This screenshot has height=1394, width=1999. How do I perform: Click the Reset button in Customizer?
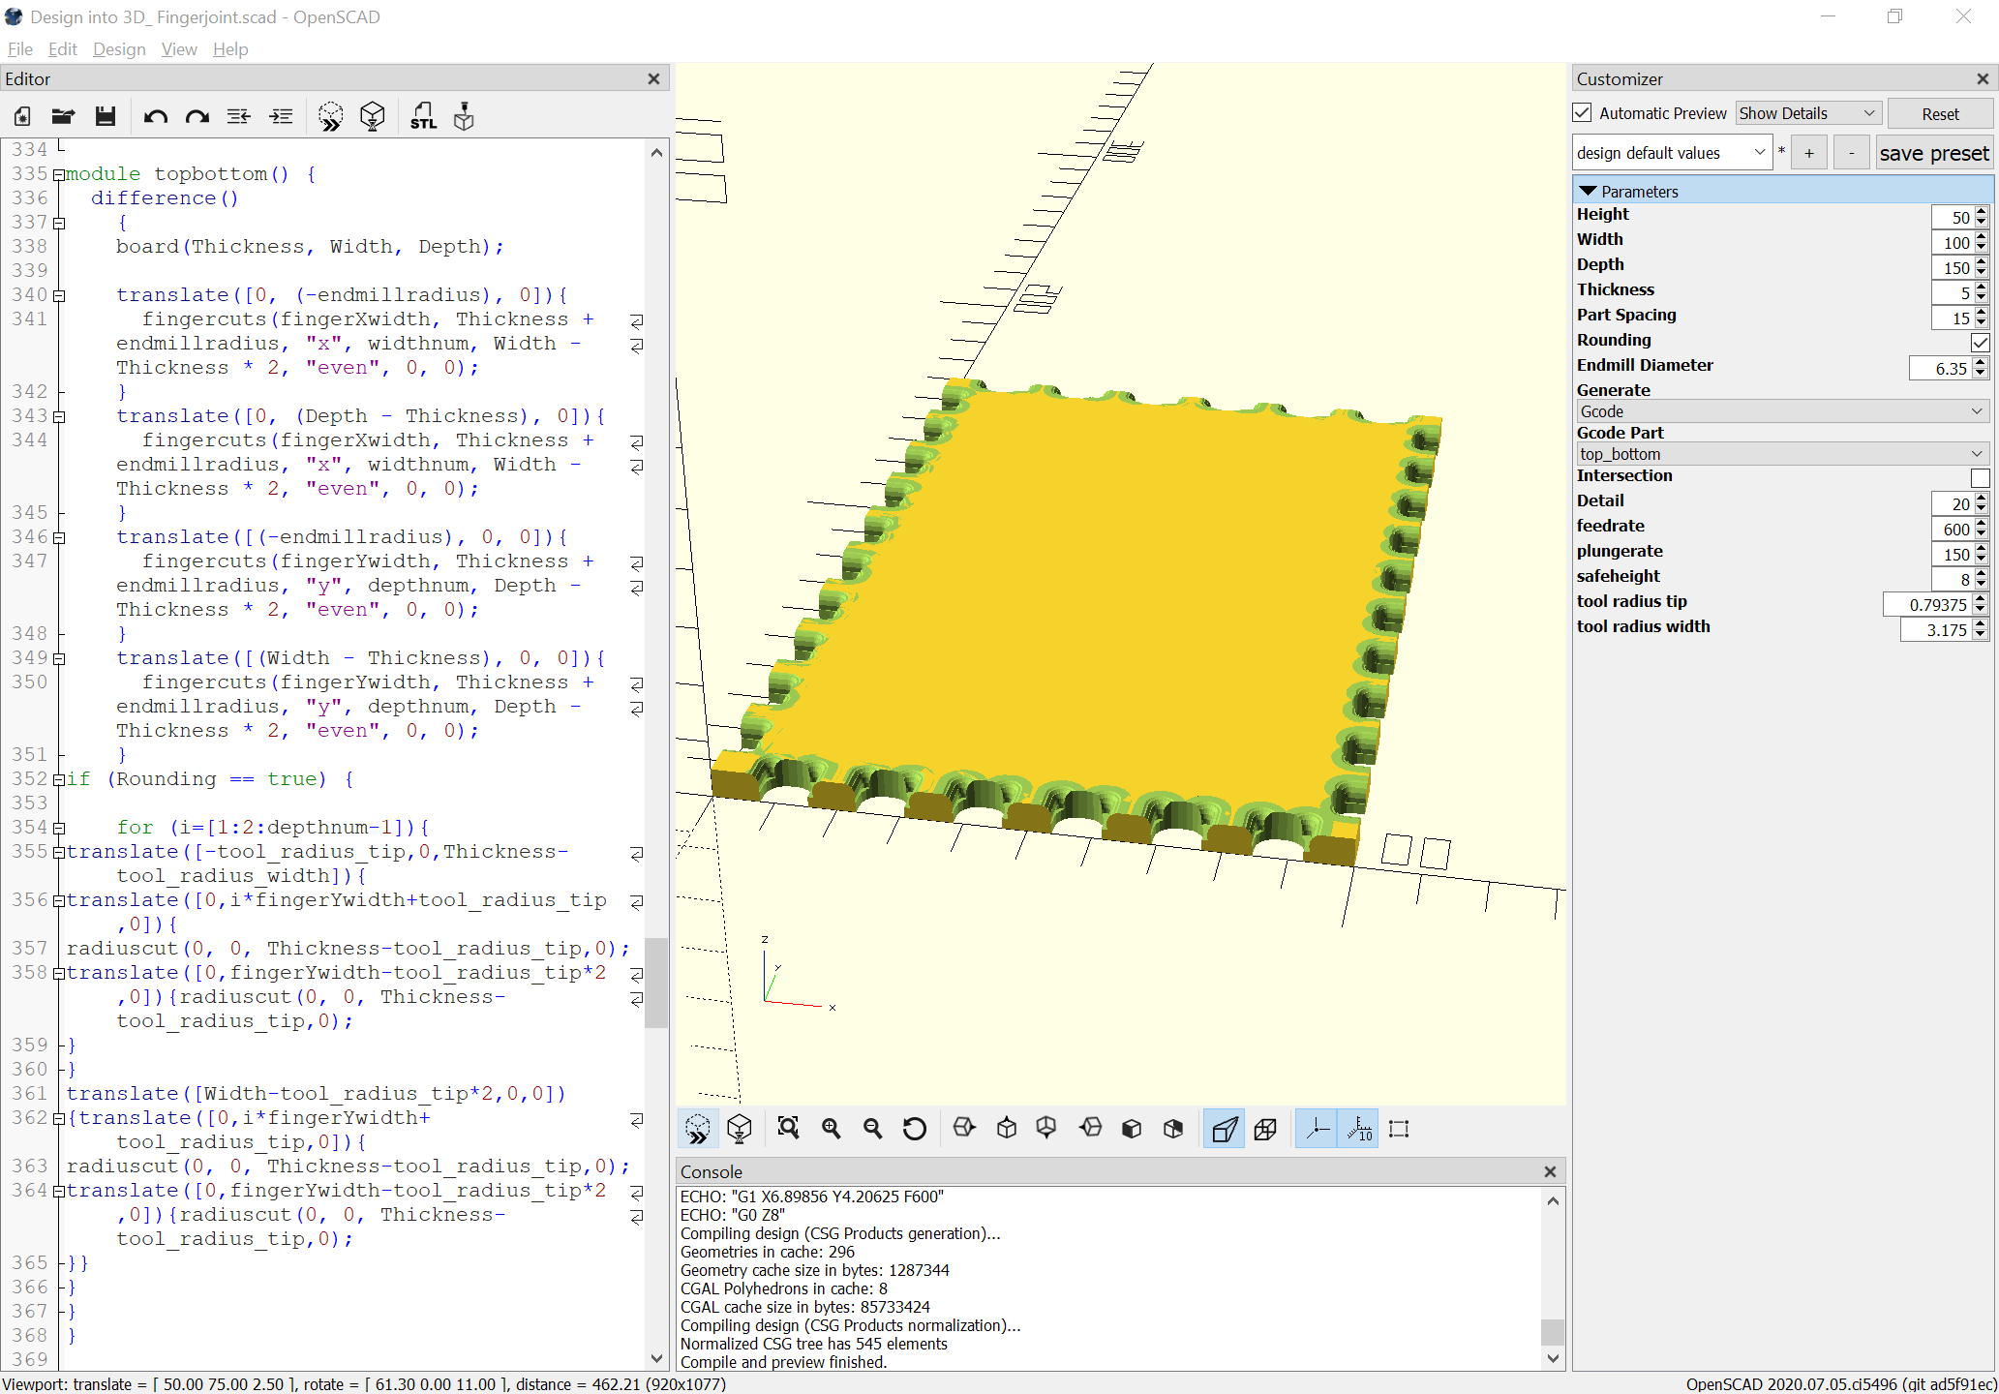pyautogui.click(x=1939, y=114)
